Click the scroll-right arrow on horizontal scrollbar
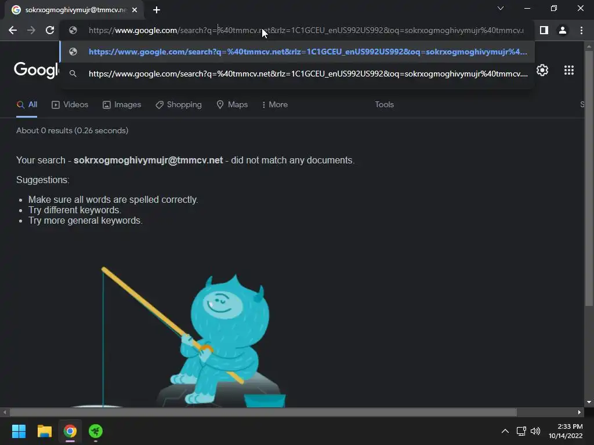Image resolution: width=594 pixels, height=445 pixels. [579, 412]
